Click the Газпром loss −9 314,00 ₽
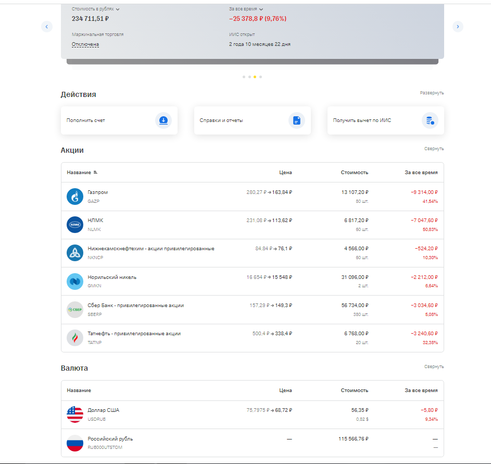Viewport: 491px width, 464px height. (424, 192)
